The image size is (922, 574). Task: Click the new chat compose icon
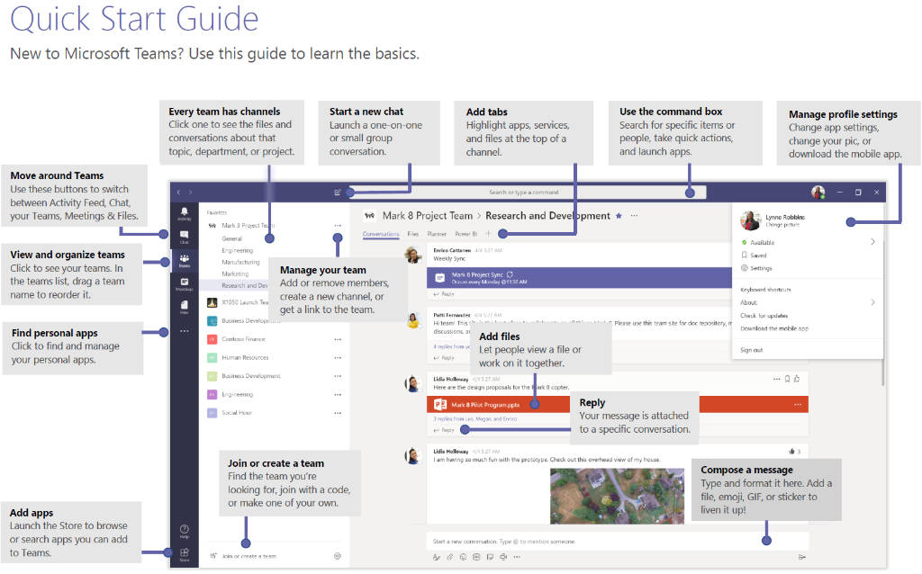(x=338, y=193)
